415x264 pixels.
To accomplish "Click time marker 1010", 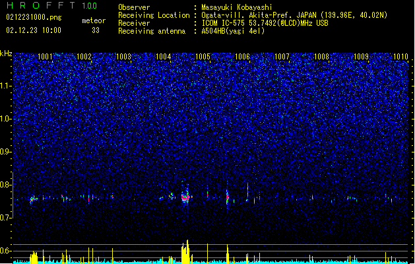I will (400, 57).
